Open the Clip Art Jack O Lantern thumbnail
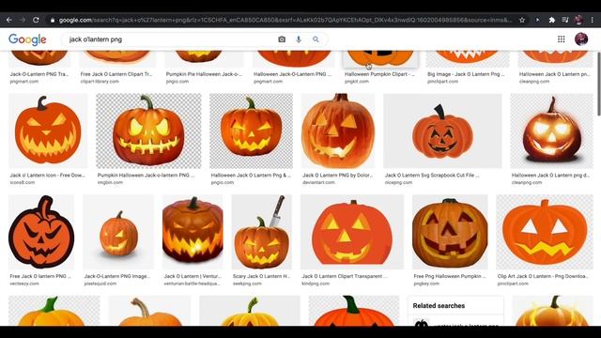This screenshot has width=601, height=338. (545, 232)
